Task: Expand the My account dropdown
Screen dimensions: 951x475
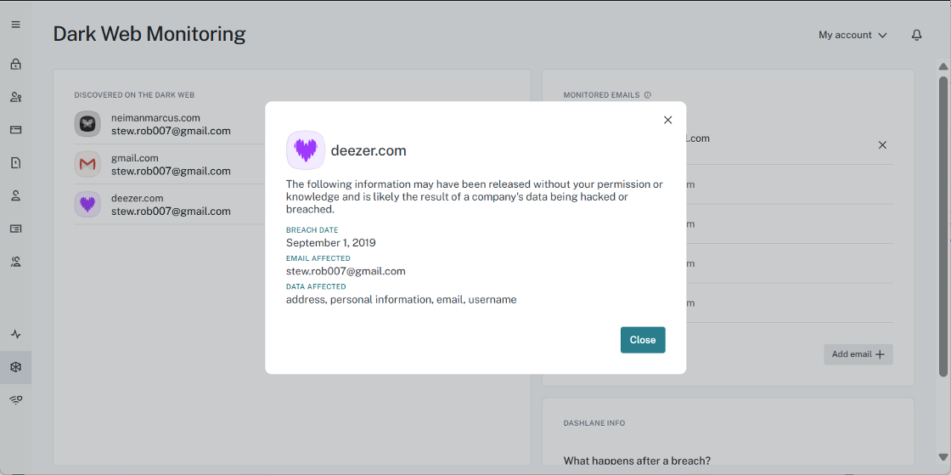Action: 853,35
